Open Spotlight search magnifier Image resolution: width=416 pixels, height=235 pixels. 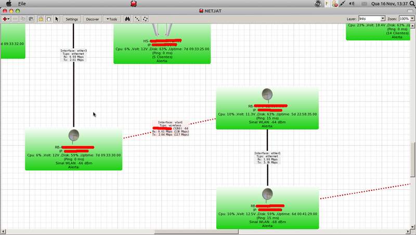412,4
